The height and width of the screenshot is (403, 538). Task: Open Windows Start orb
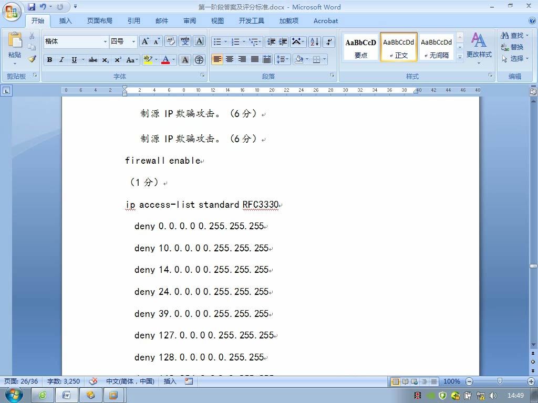pyautogui.click(x=14, y=395)
